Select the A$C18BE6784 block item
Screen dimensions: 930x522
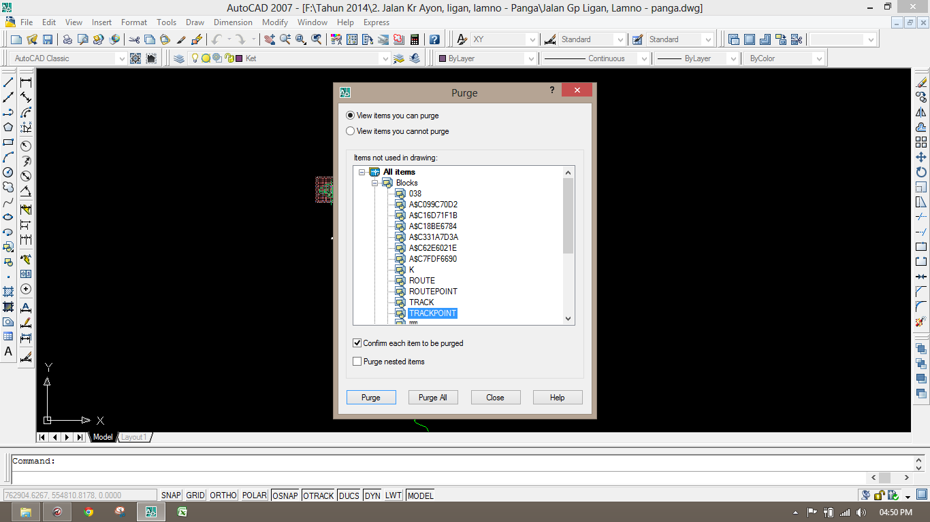pyautogui.click(x=432, y=226)
